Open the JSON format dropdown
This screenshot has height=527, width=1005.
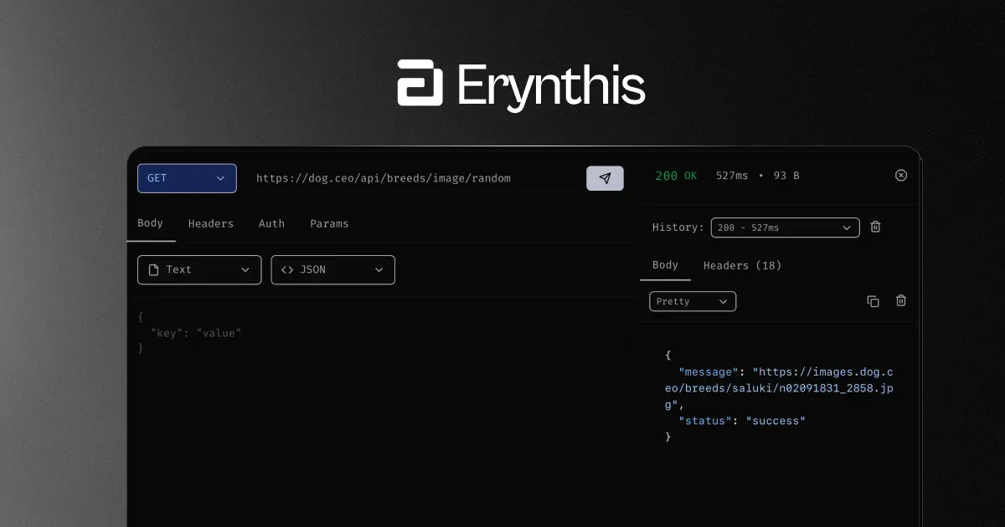[x=332, y=269]
